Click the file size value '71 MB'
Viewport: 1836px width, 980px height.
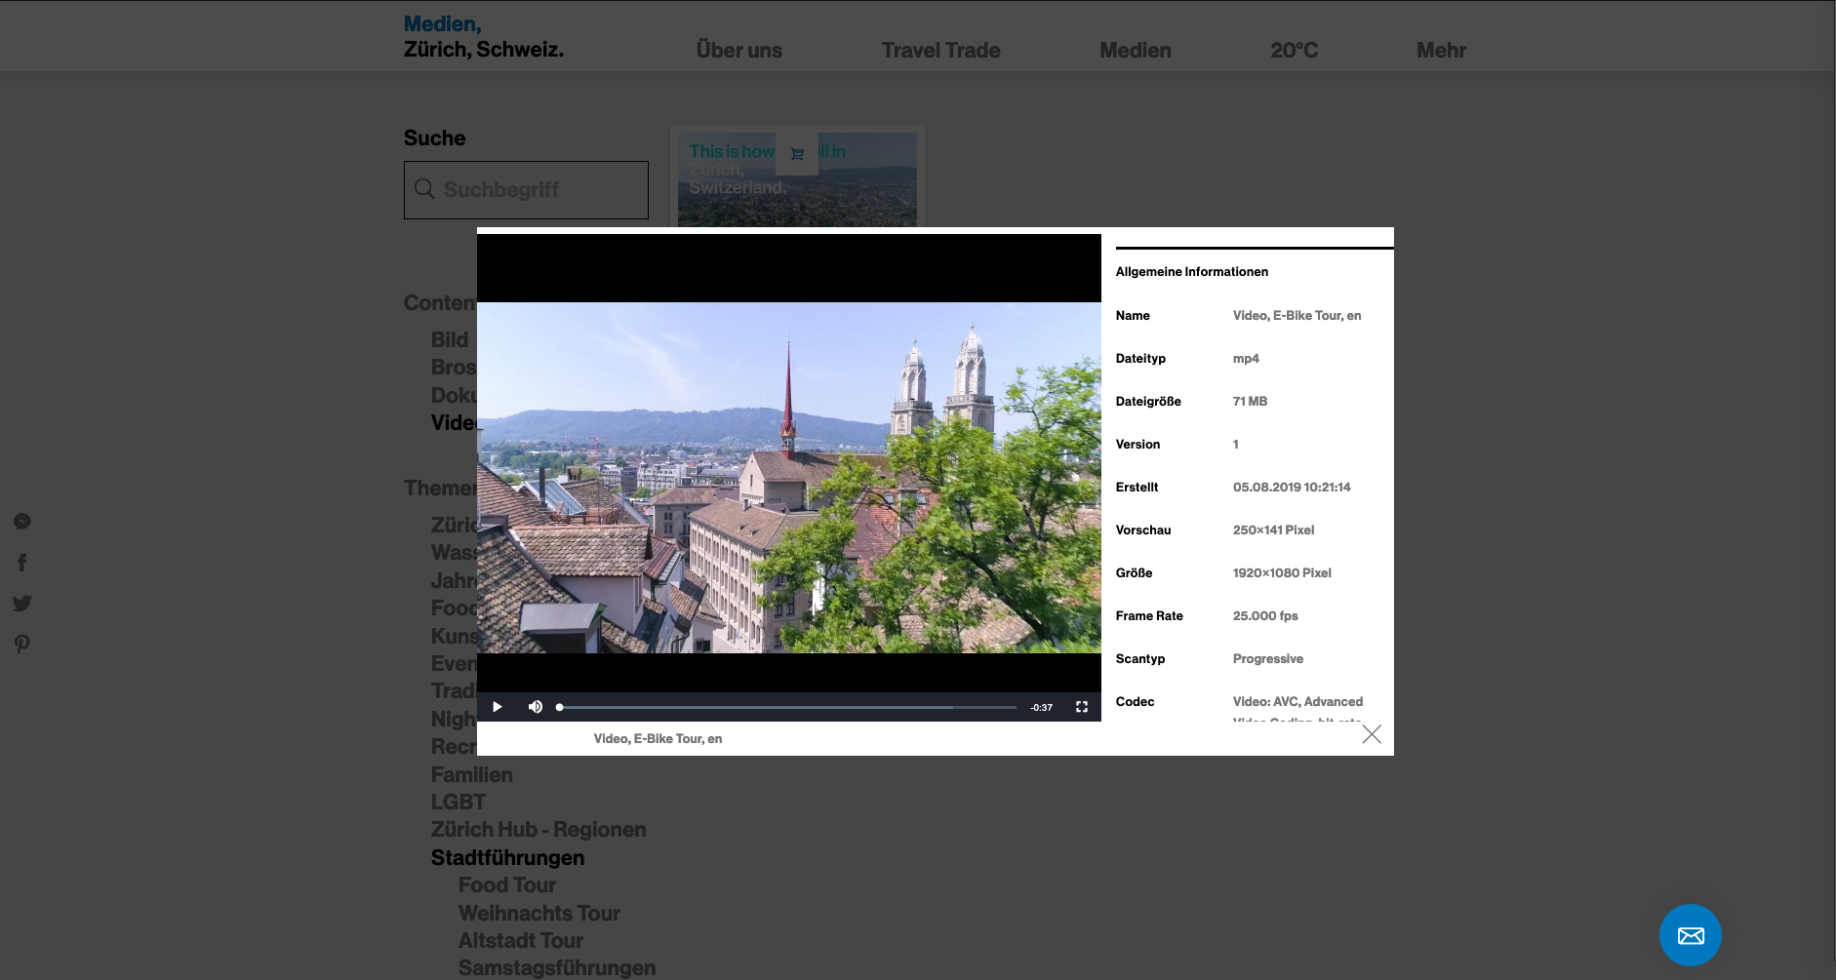coord(1250,401)
